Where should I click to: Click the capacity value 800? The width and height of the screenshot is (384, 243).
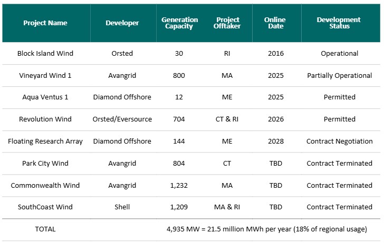click(x=179, y=75)
